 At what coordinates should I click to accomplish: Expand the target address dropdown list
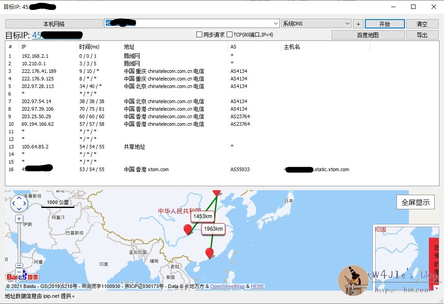pos(276,24)
